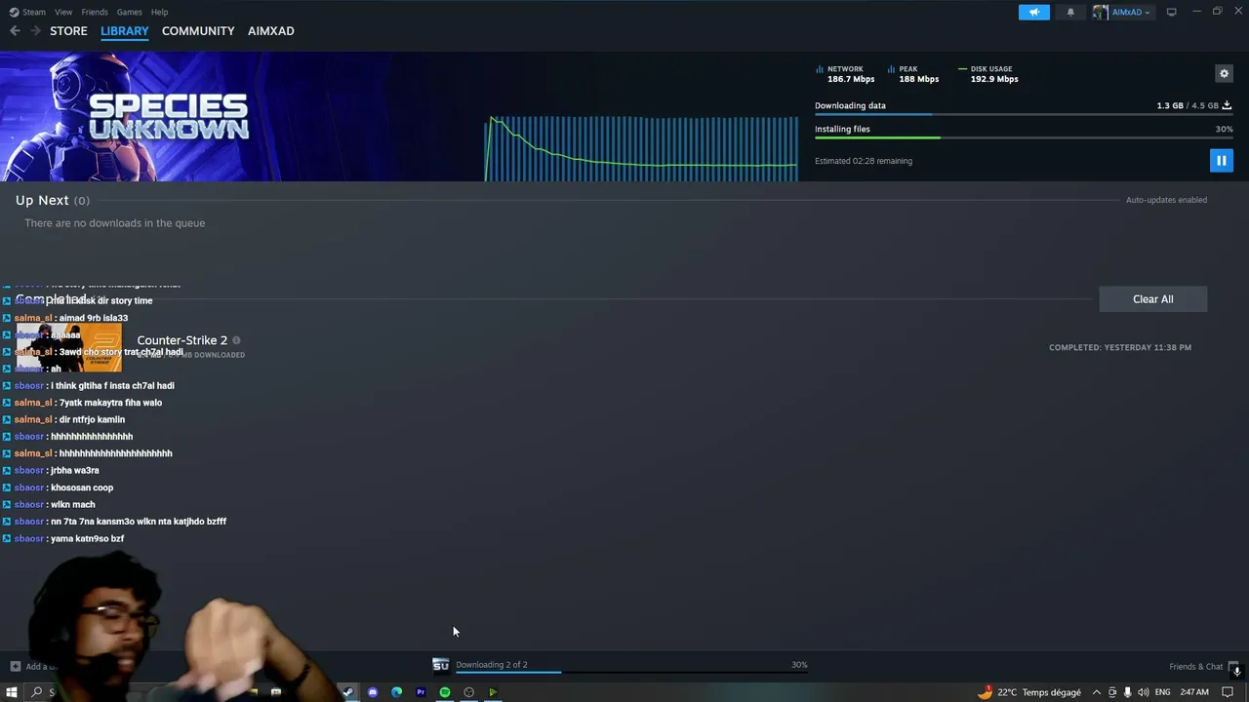Screen dimensions: 1249x702
Task: Go forward with the right arrow
Action: point(35,31)
